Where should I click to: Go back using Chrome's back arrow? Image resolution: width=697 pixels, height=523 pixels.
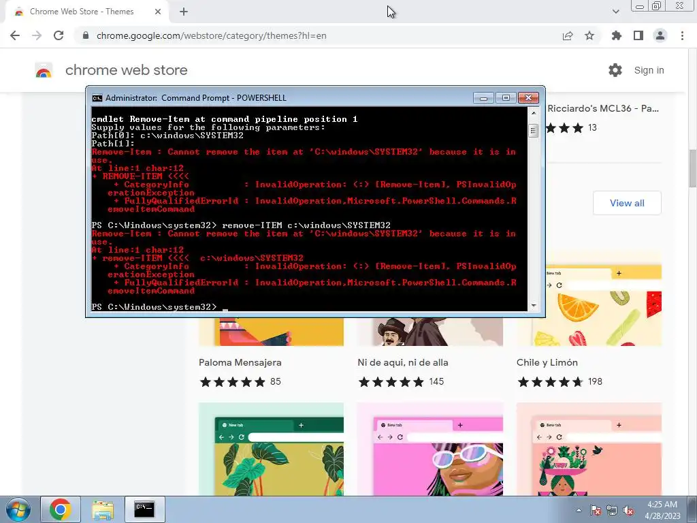(15, 35)
